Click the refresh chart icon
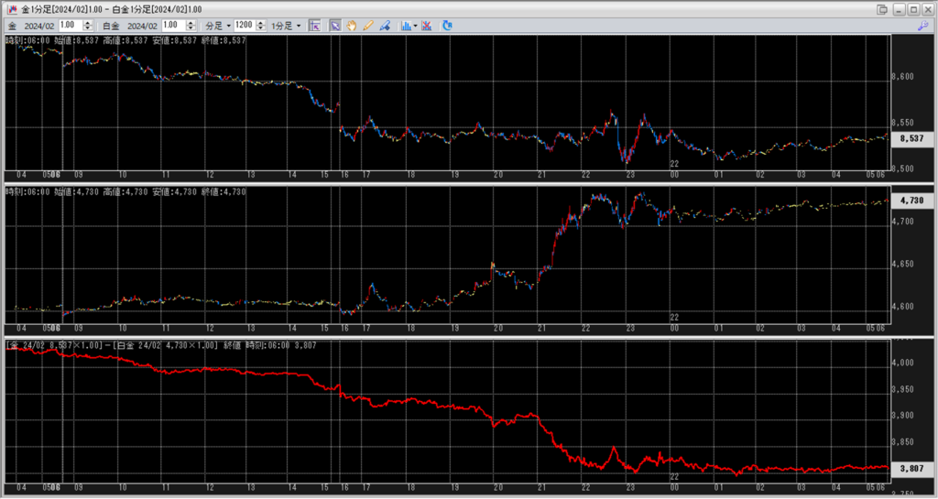 [x=447, y=26]
